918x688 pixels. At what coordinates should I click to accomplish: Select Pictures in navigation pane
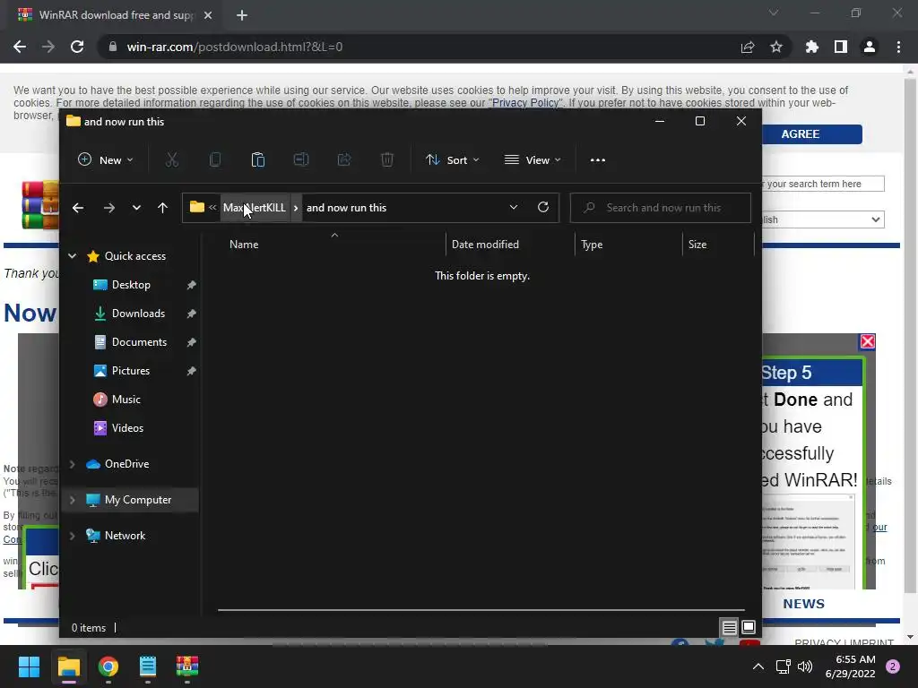(x=131, y=371)
